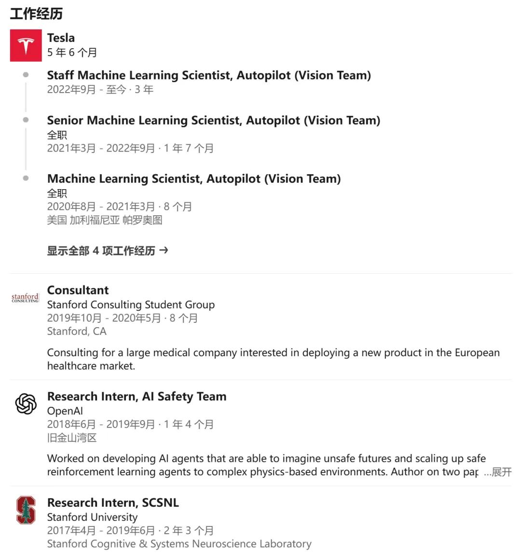Image resolution: width=521 pixels, height=553 pixels.
Task: Click the Machine Learning Scientist timeline dot
Action: coord(26,178)
